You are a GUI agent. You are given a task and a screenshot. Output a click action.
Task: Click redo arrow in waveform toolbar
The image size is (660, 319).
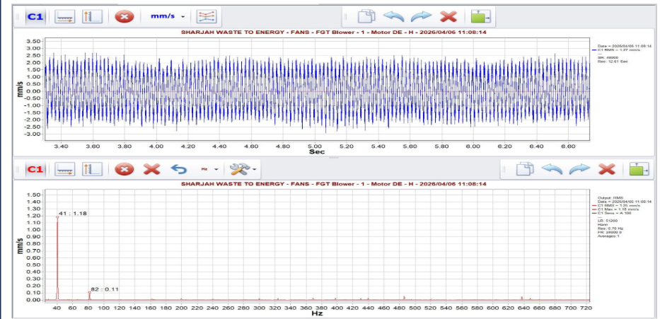(x=422, y=17)
